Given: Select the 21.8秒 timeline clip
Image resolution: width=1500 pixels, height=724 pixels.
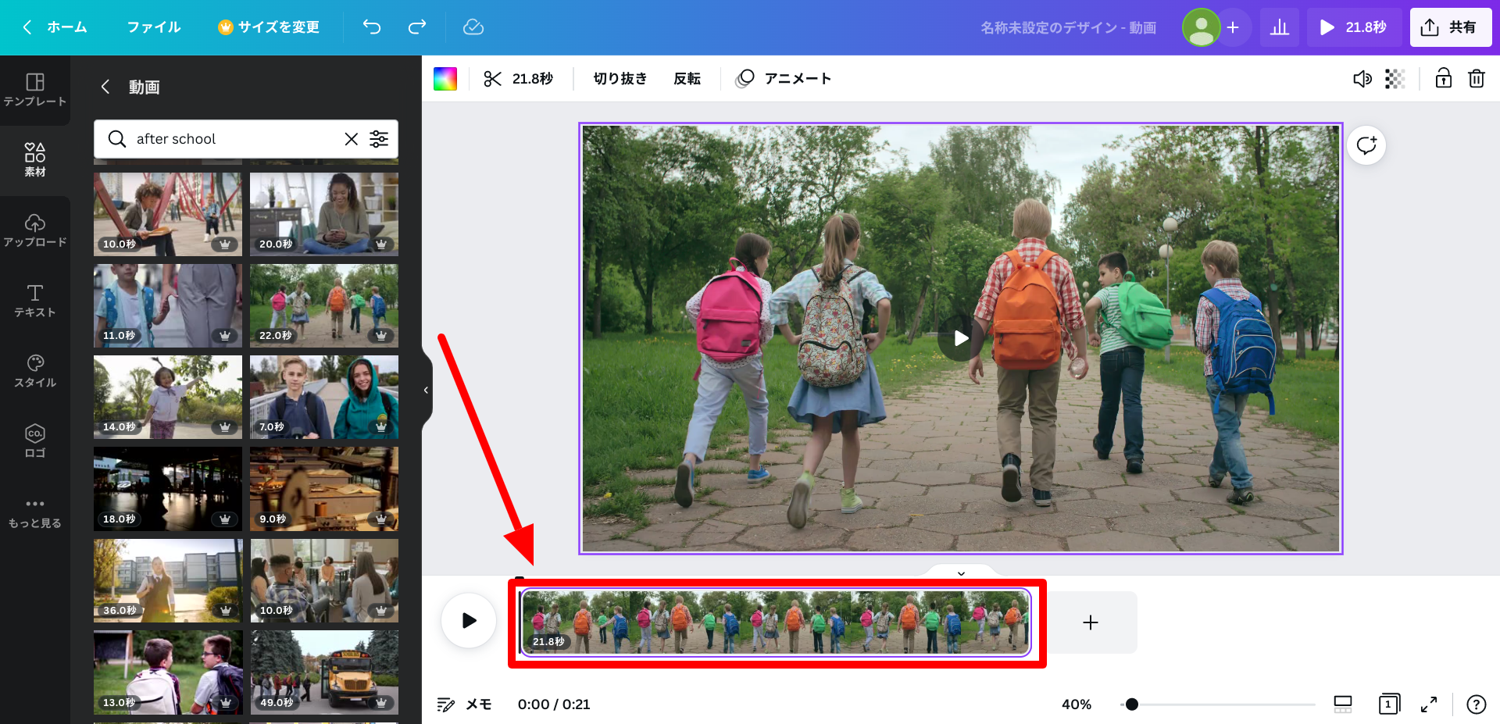Looking at the screenshot, I should tap(776, 622).
